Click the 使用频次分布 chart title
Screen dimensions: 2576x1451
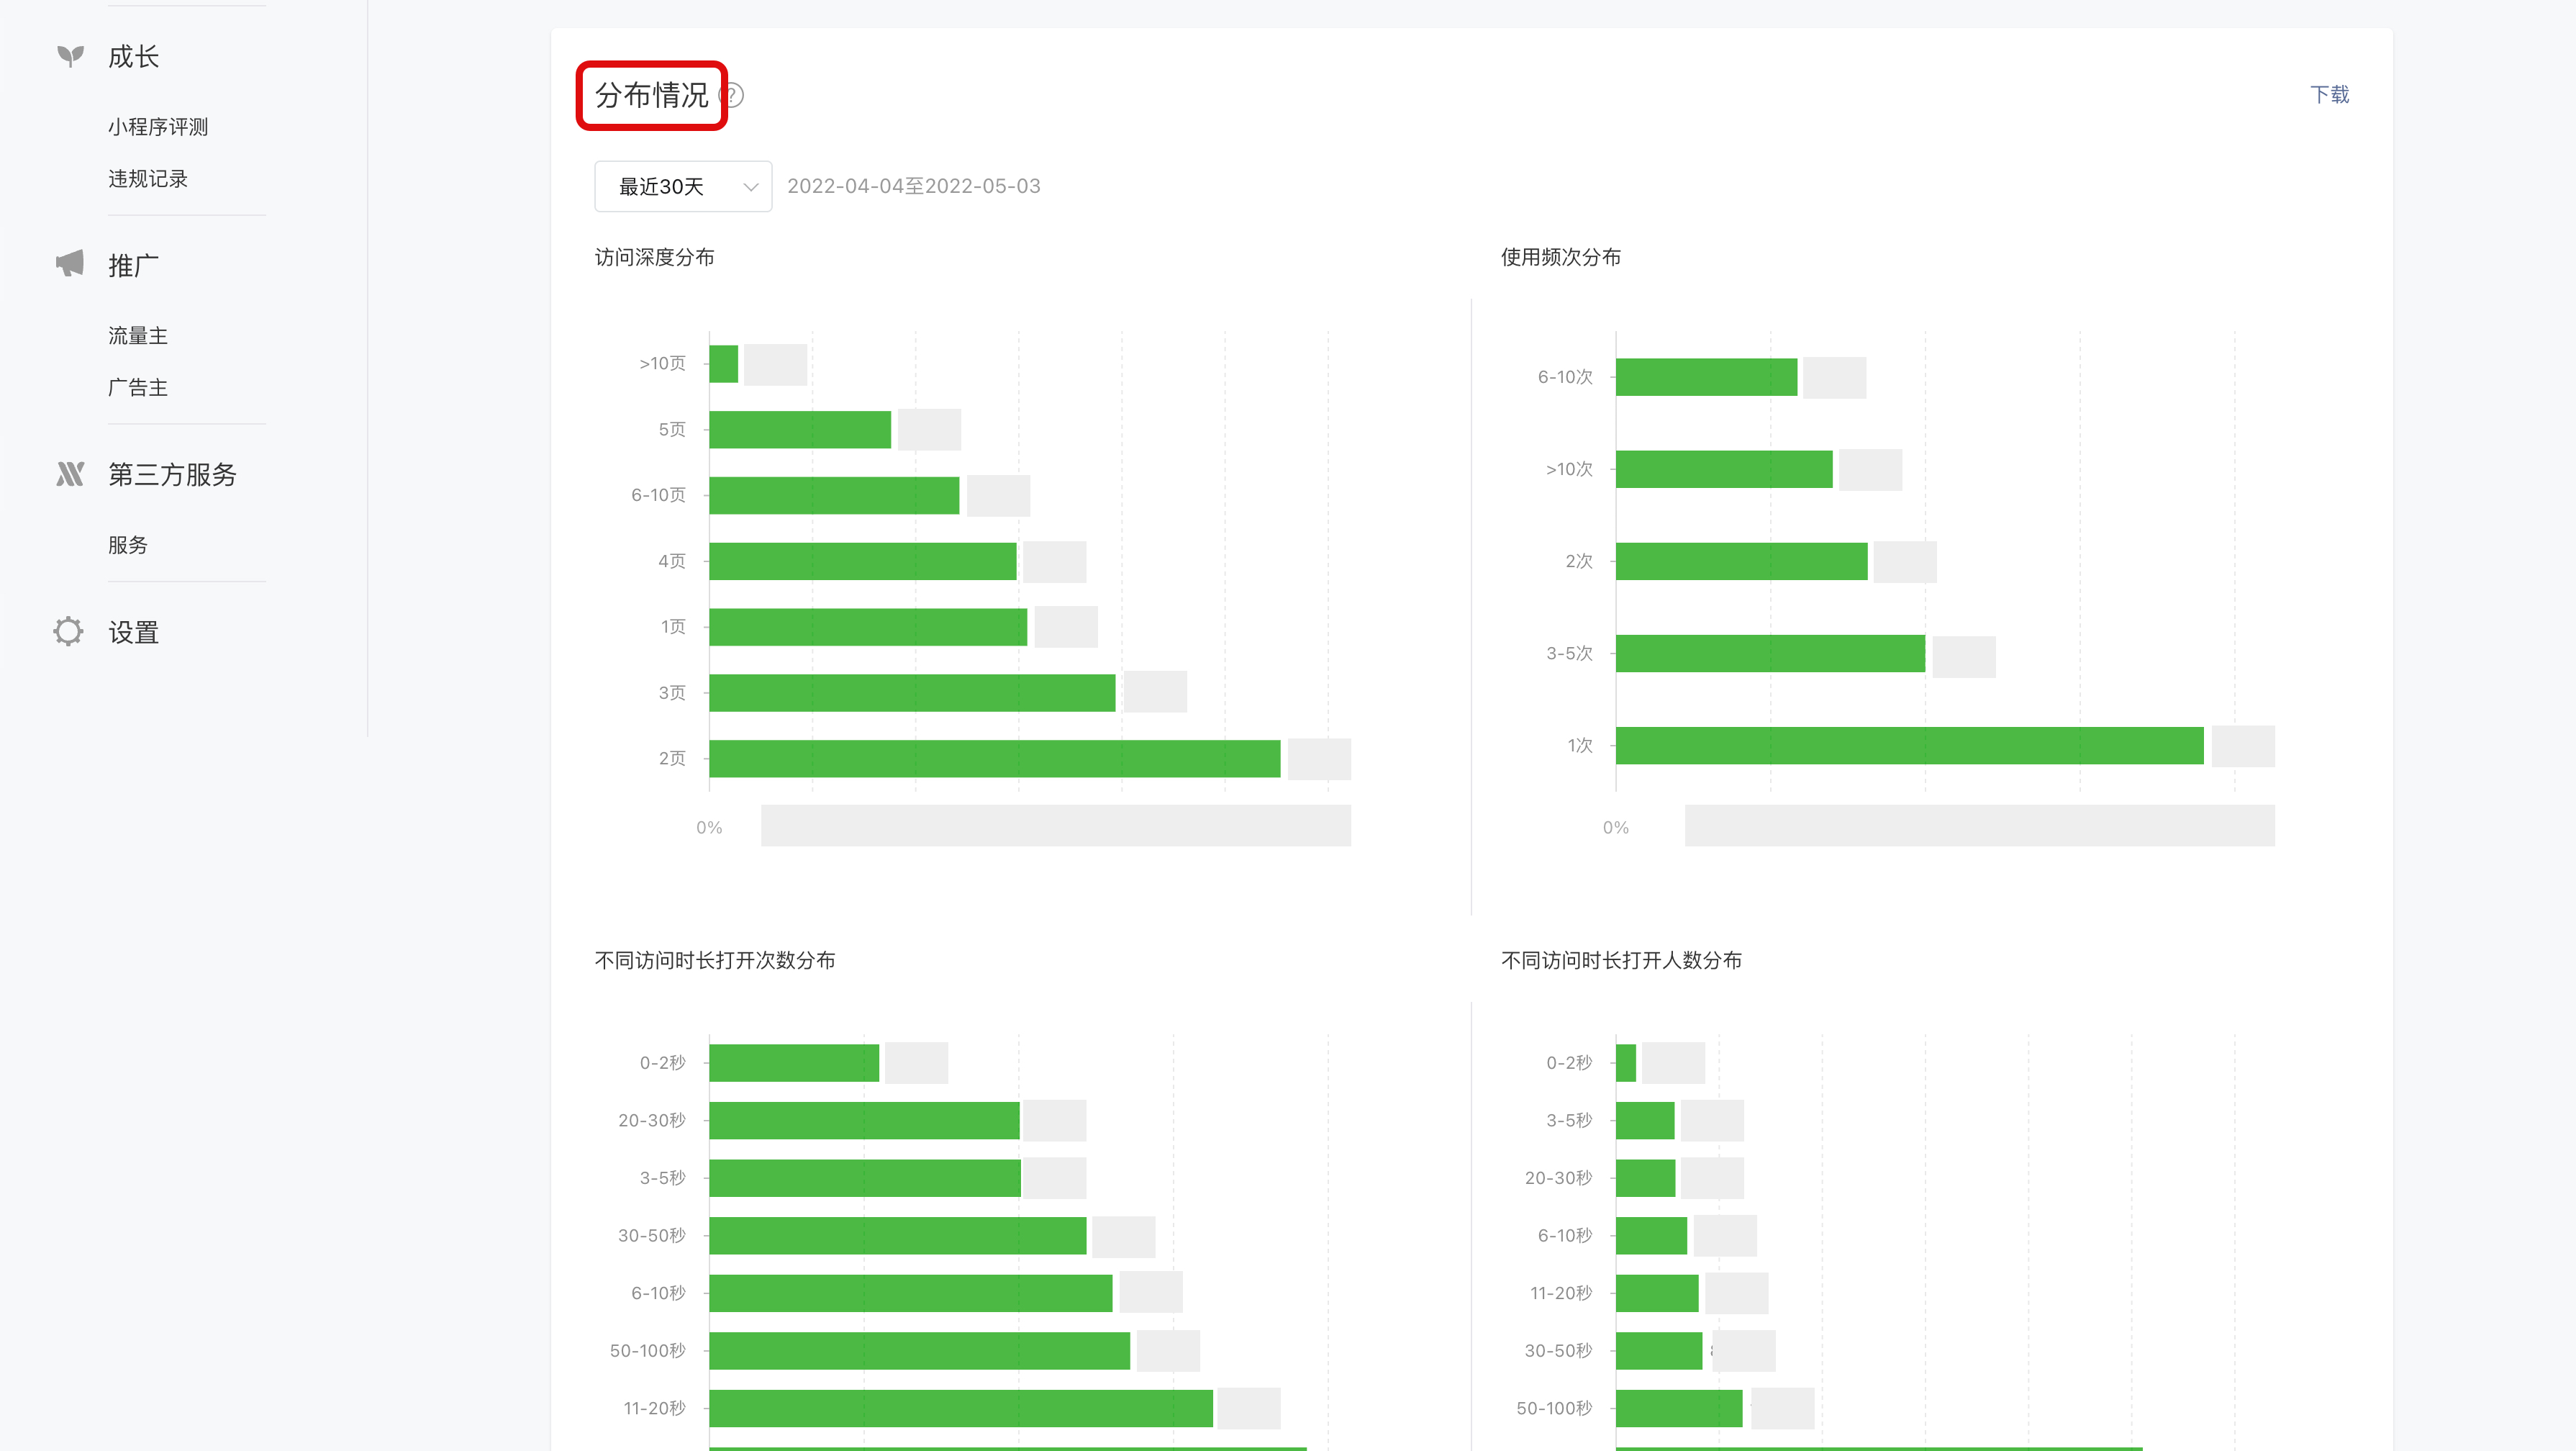pos(1561,258)
